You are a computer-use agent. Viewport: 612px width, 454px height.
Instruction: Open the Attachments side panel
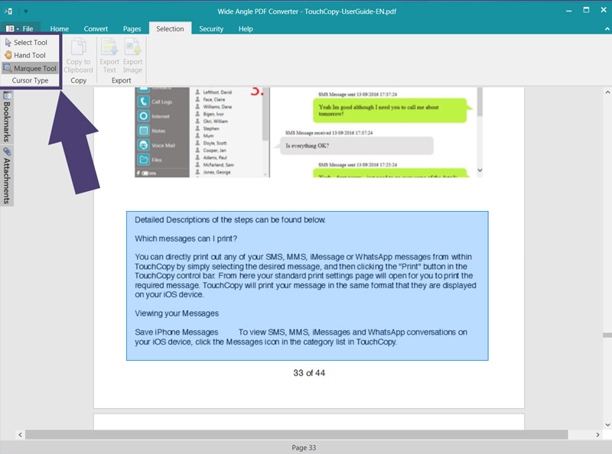coord(7,176)
